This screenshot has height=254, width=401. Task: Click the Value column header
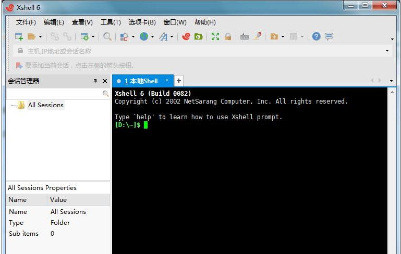tap(79, 200)
